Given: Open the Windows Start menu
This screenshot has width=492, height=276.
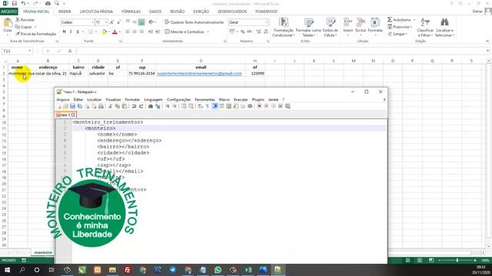Looking at the screenshot, I should 7,270.
